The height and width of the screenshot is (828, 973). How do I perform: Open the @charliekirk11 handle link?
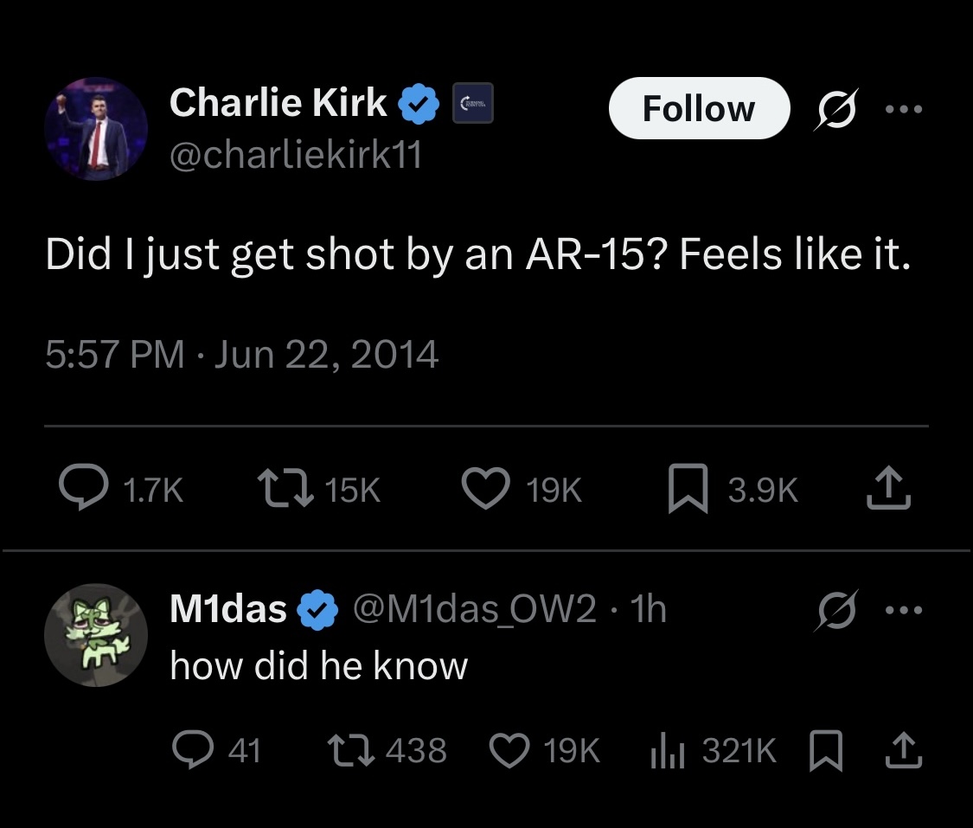coord(296,156)
